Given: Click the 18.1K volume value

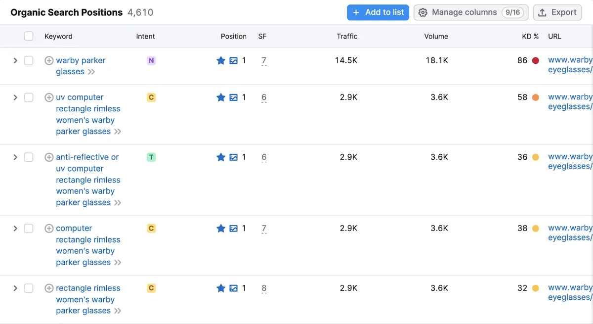Looking at the screenshot, I should tap(437, 61).
